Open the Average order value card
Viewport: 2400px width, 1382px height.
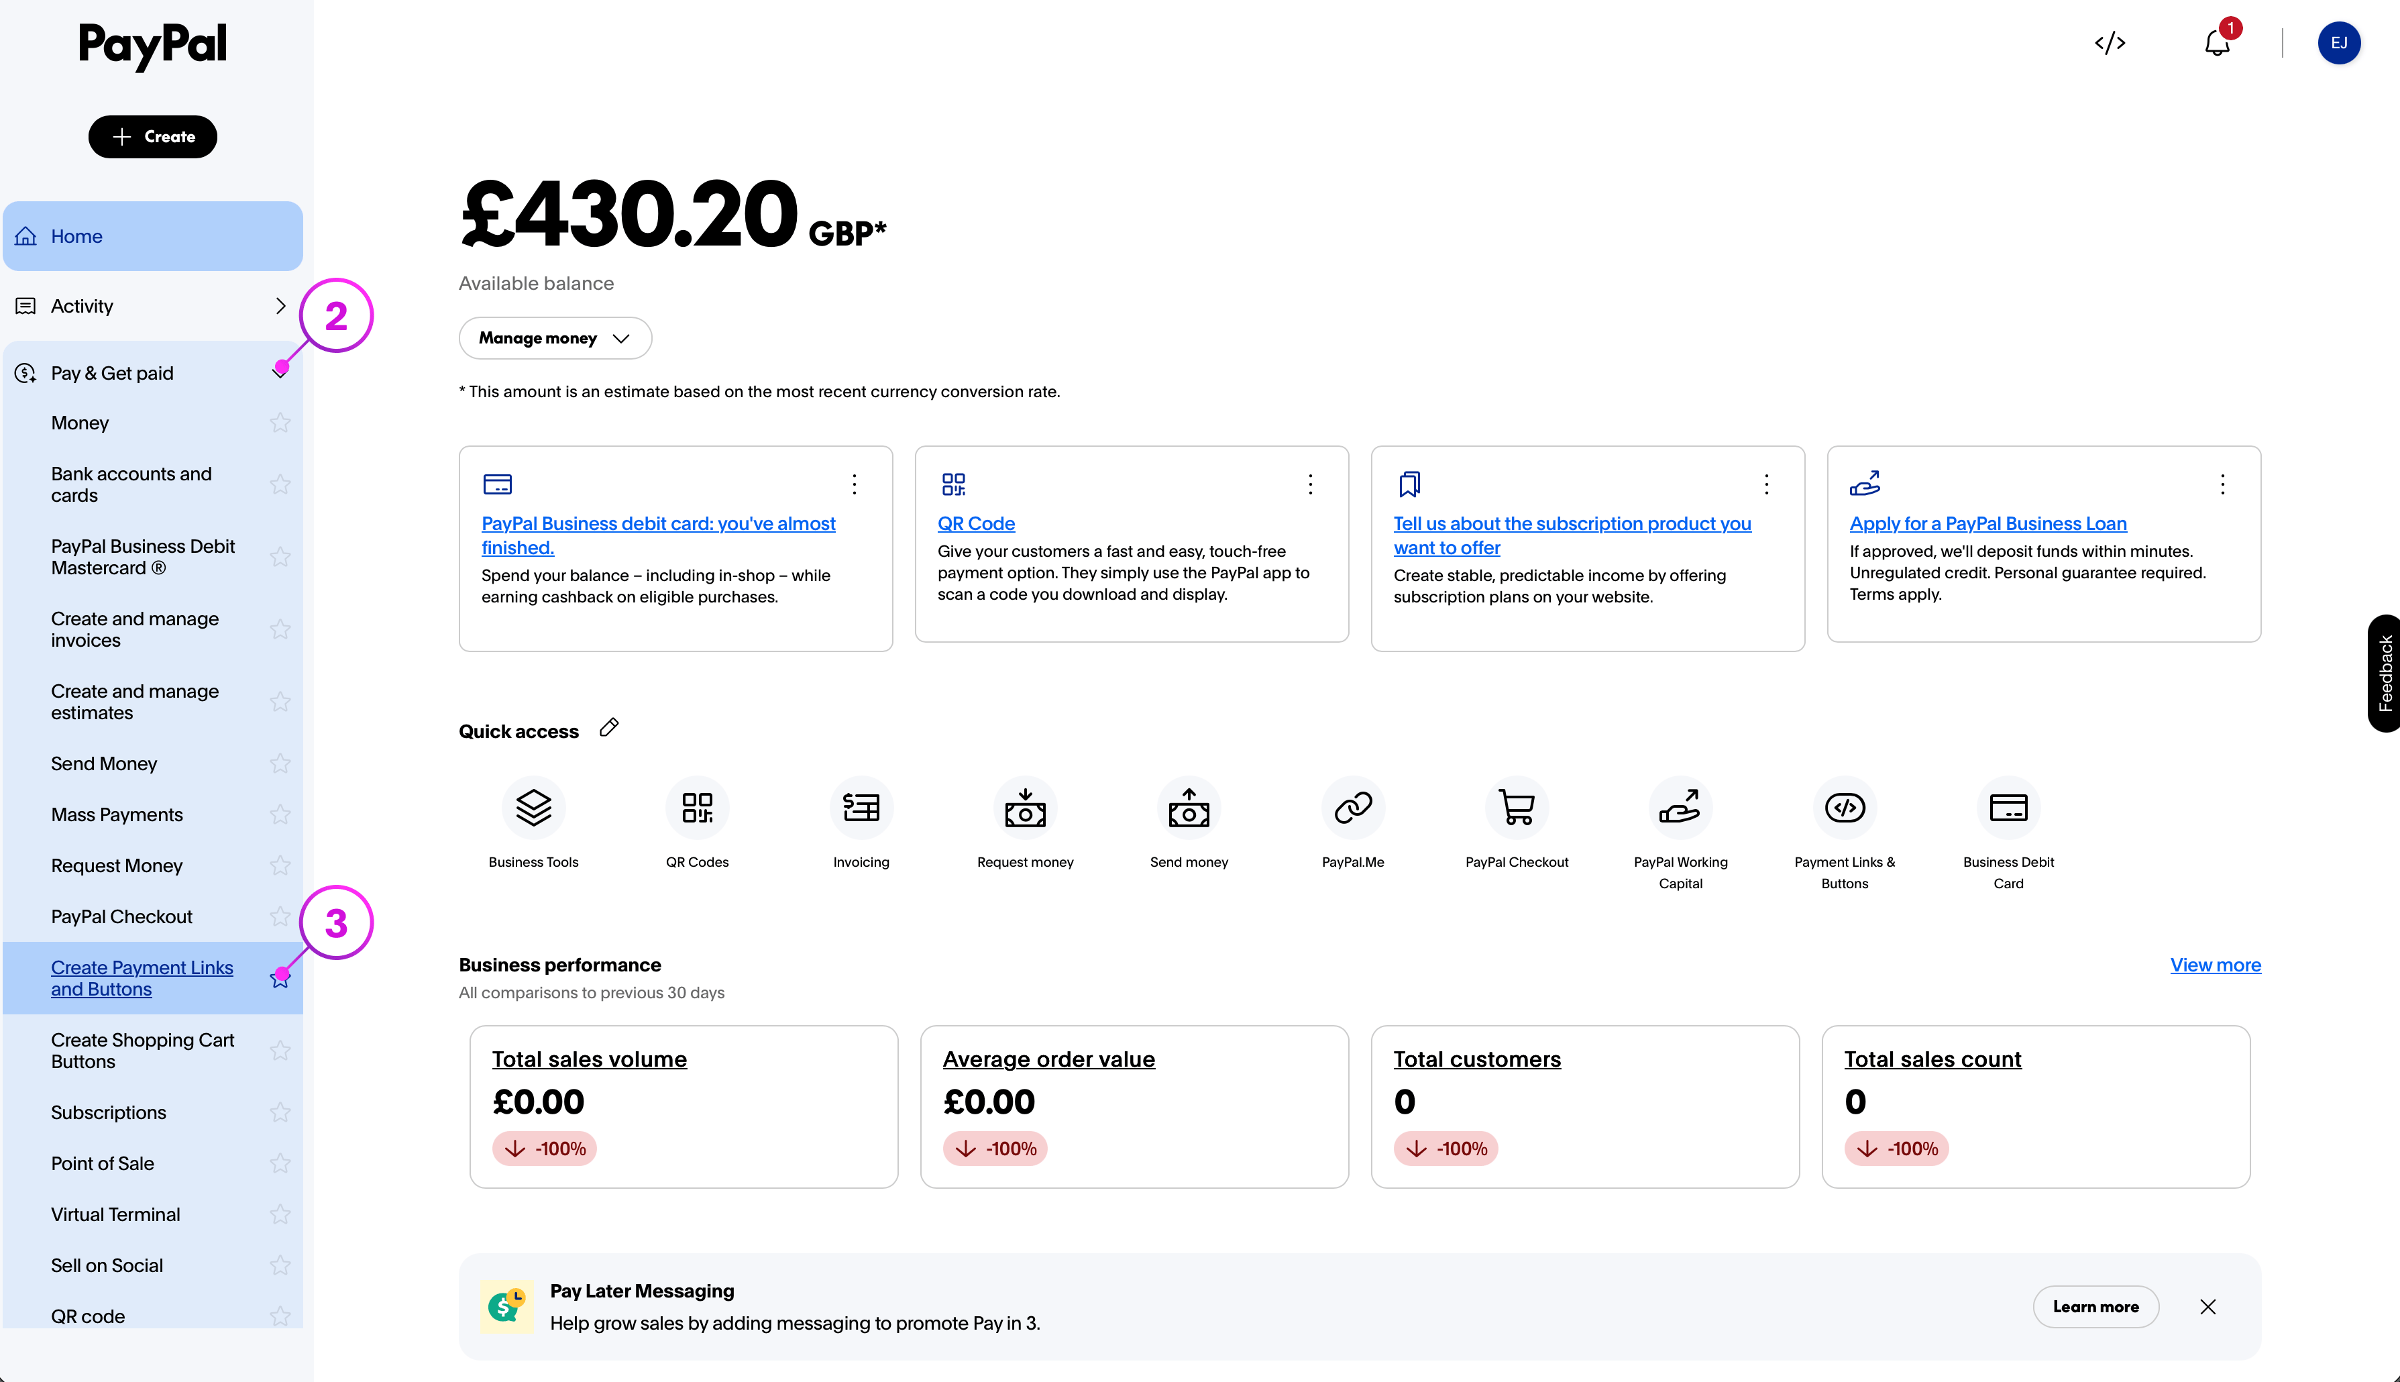pyautogui.click(x=1134, y=1107)
